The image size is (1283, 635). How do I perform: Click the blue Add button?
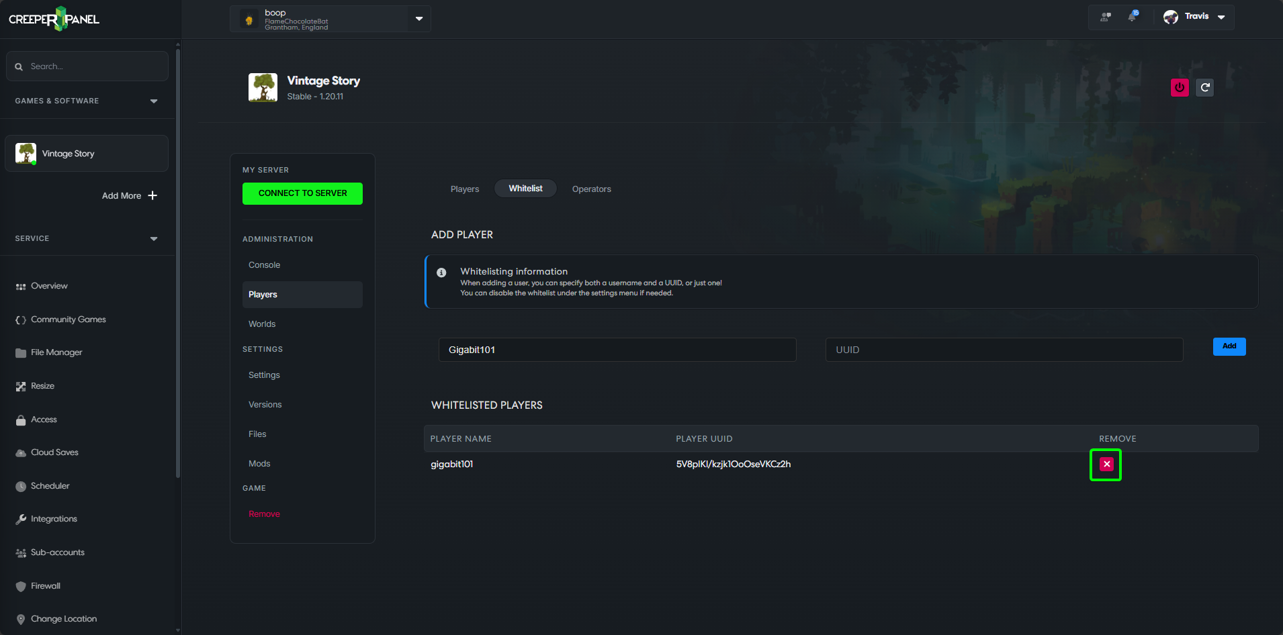(1229, 346)
